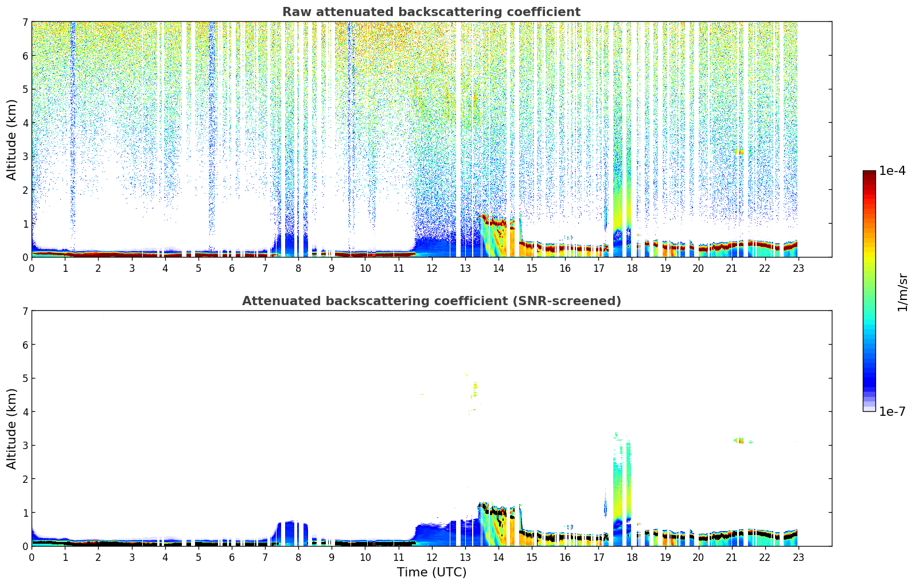This screenshot has width=915, height=585.
Task: Click the "Attenuated backscattering coefficient (SNR-screened)" title
Action: coord(431,301)
